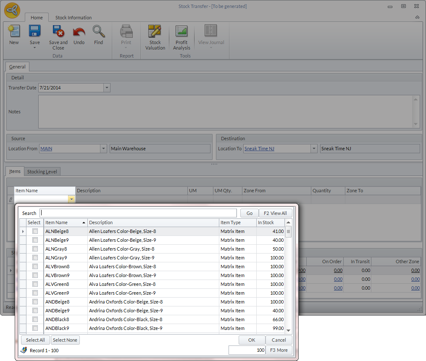Expand the Transfer Date dropdown
The width and height of the screenshot is (426, 361).
point(107,88)
